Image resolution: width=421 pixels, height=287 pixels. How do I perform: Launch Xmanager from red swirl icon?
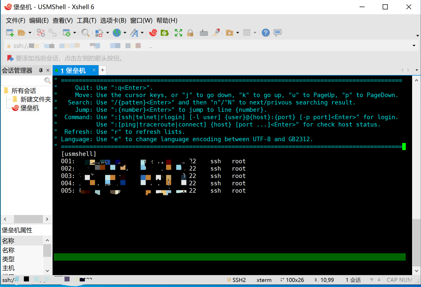click(x=153, y=33)
